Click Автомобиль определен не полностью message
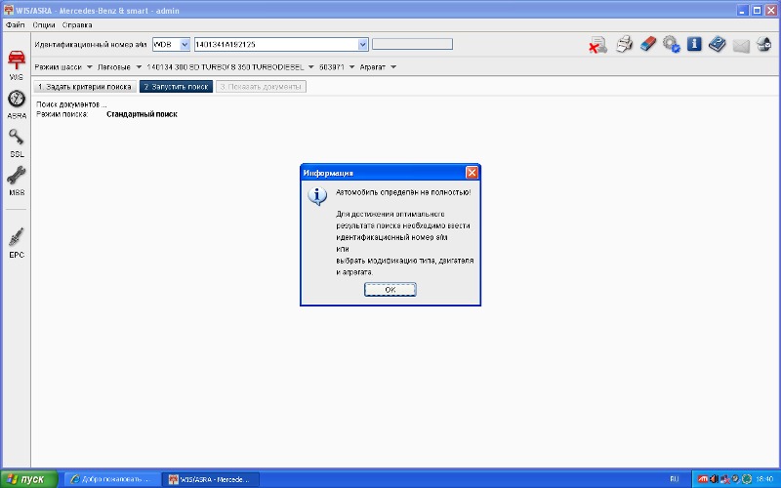 pyautogui.click(x=403, y=192)
